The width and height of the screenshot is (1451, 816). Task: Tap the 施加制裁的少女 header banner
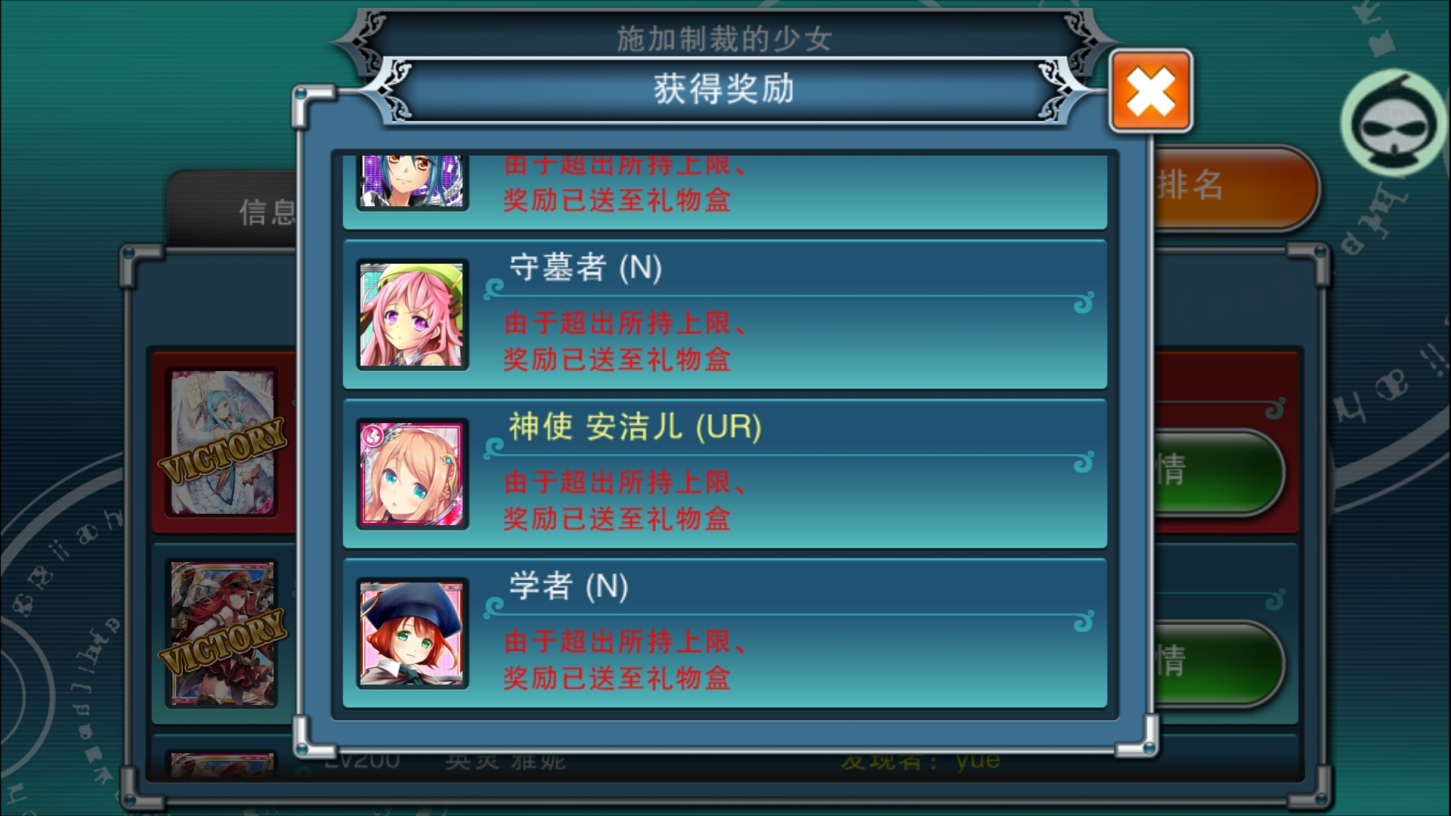[x=724, y=36]
